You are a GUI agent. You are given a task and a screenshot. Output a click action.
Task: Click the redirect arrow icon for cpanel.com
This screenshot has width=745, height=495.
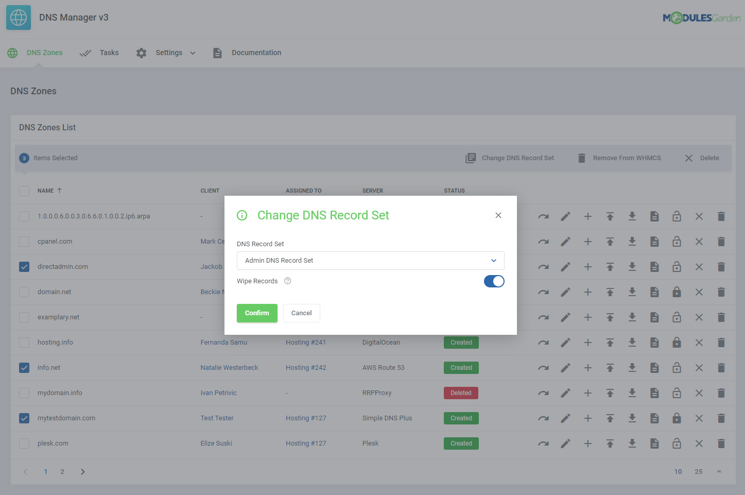coord(543,242)
